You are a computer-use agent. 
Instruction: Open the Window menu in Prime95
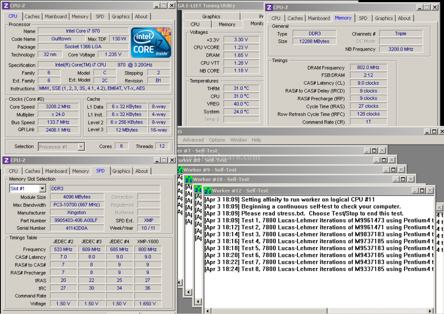click(238, 140)
